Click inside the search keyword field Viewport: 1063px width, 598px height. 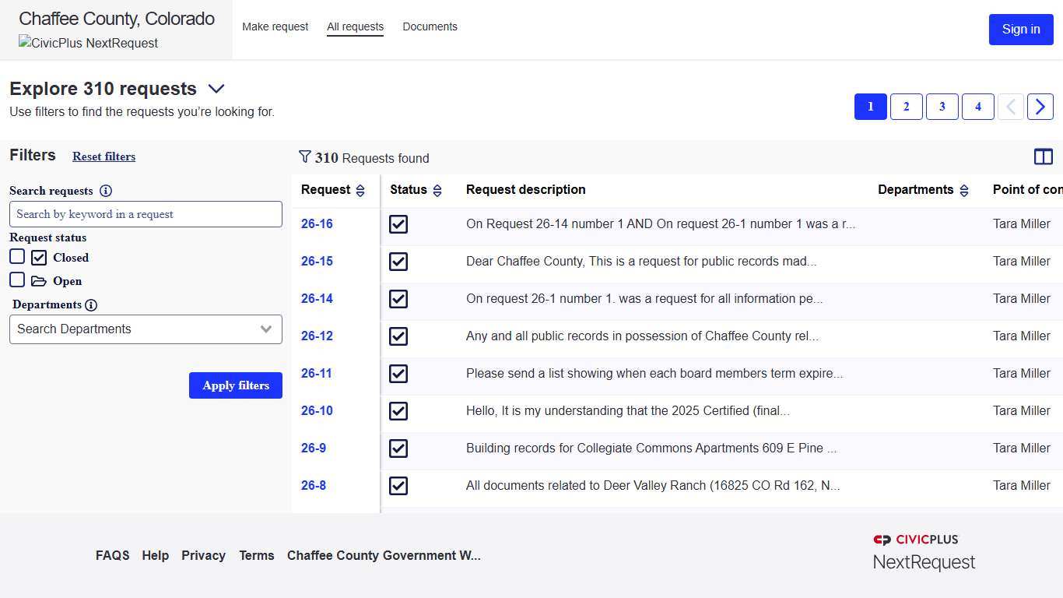point(145,214)
